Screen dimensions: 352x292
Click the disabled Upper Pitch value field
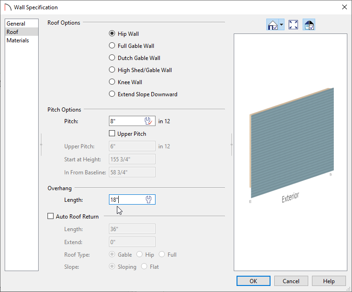pos(132,146)
